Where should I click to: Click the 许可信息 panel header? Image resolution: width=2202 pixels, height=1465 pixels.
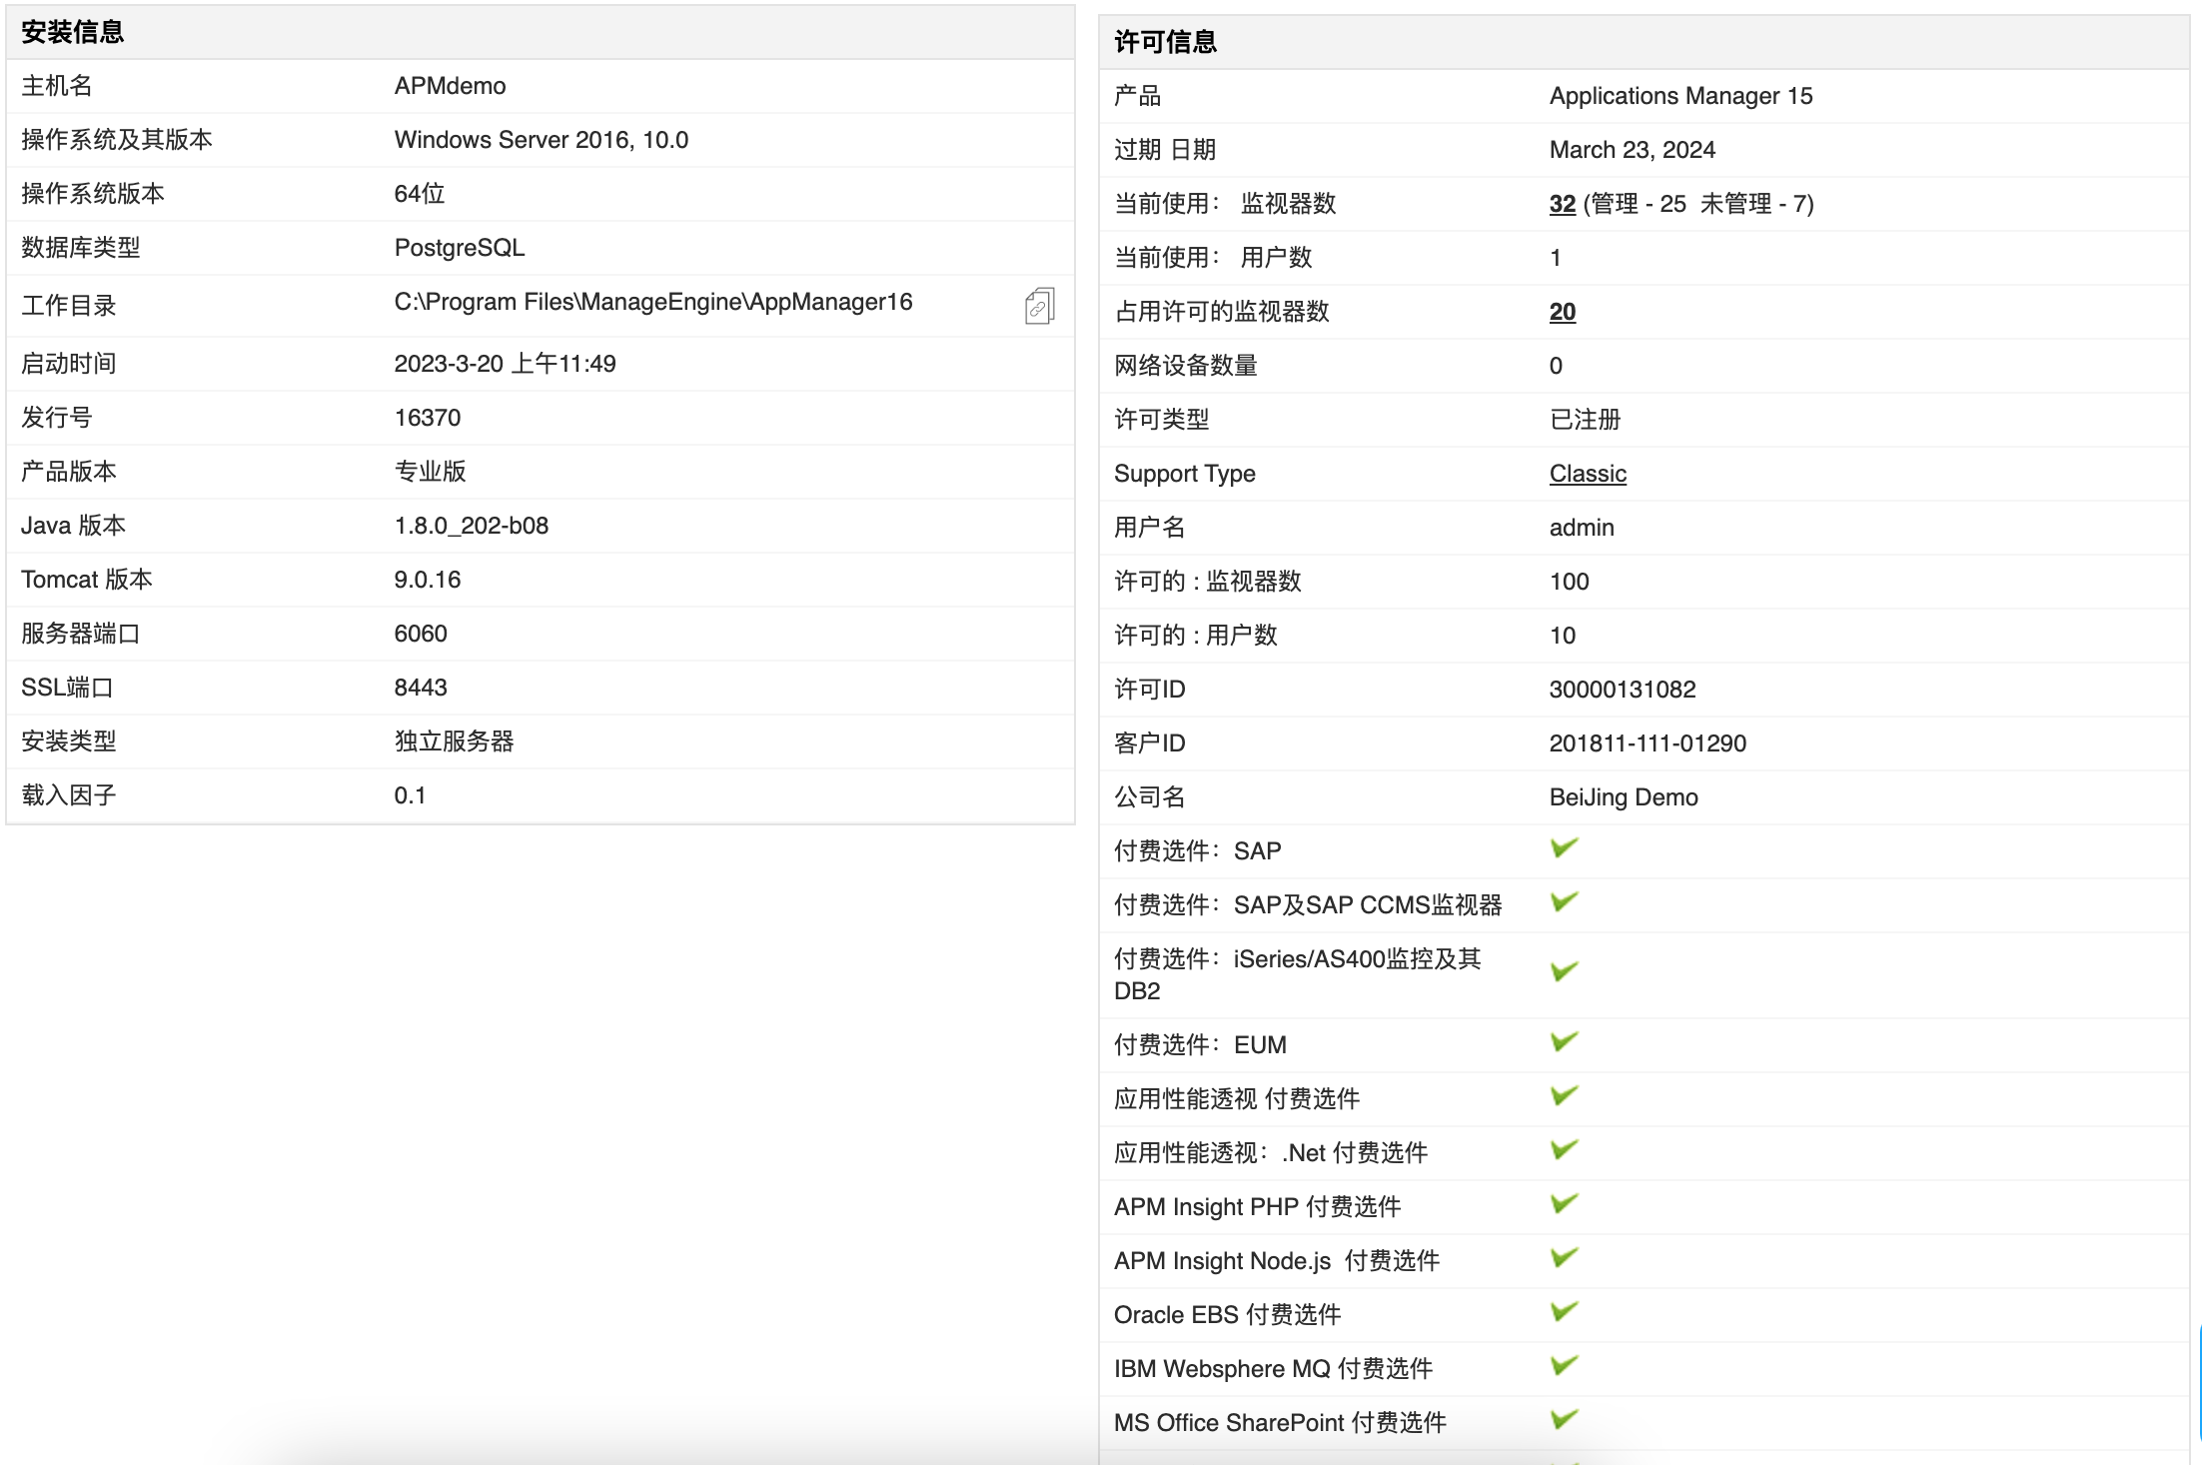click(1645, 43)
